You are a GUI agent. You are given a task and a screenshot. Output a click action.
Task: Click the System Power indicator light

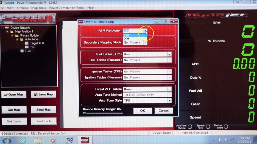[208, 126]
